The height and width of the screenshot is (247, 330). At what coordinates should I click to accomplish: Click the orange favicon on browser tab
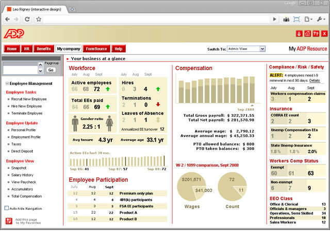point(9,9)
